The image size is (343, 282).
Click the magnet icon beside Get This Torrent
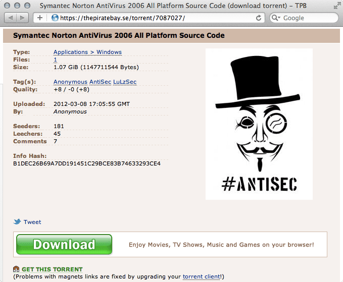click(x=16, y=269)
